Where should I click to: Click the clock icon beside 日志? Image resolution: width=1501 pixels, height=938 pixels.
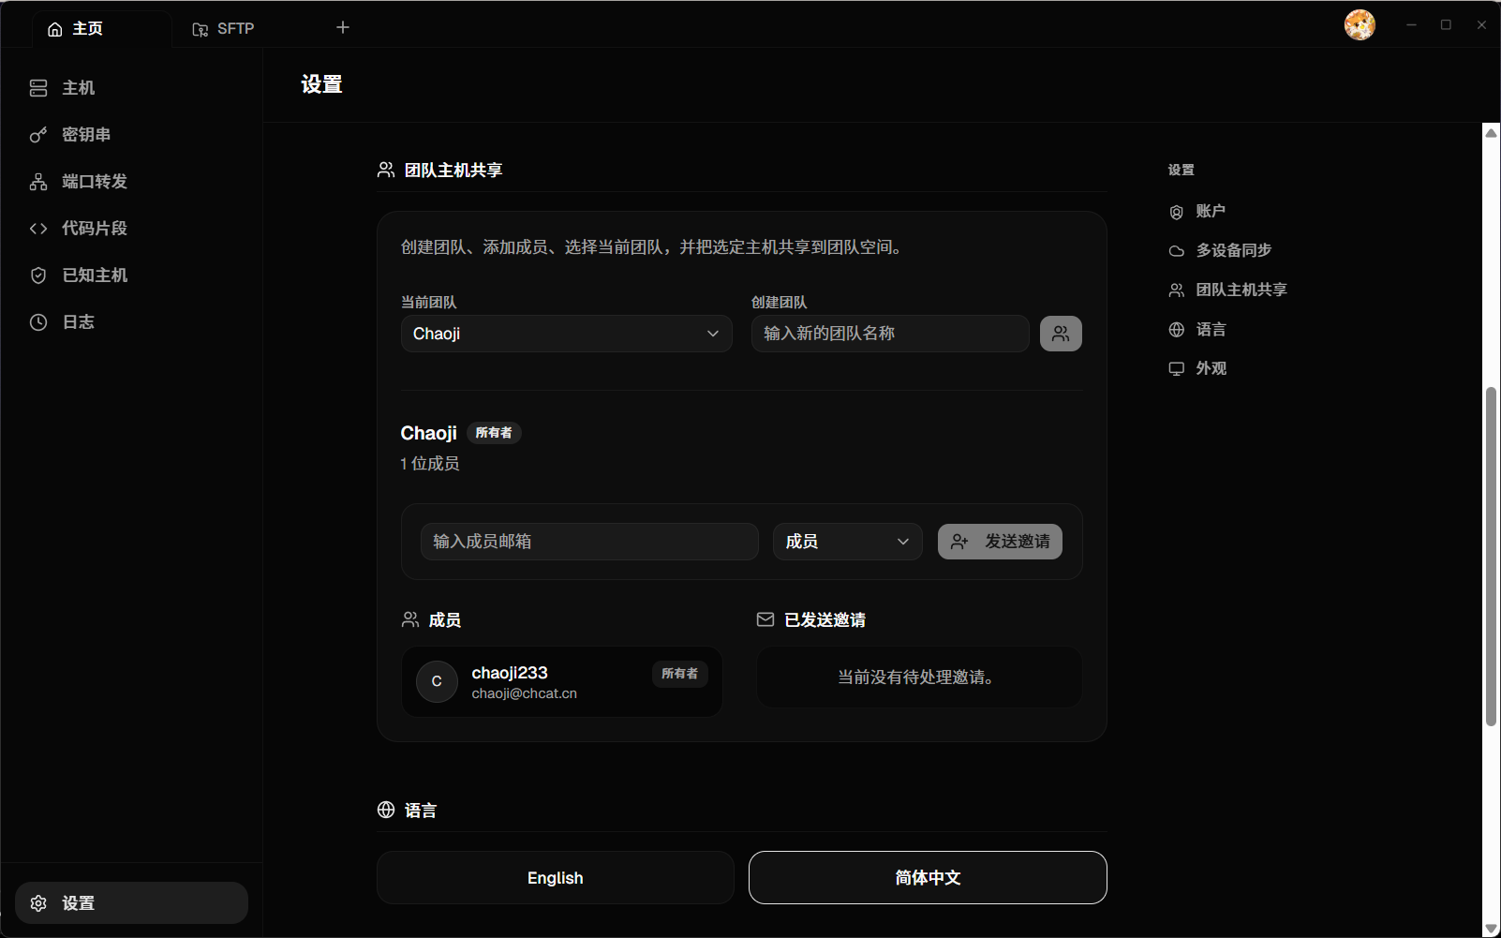pos(38,322)
